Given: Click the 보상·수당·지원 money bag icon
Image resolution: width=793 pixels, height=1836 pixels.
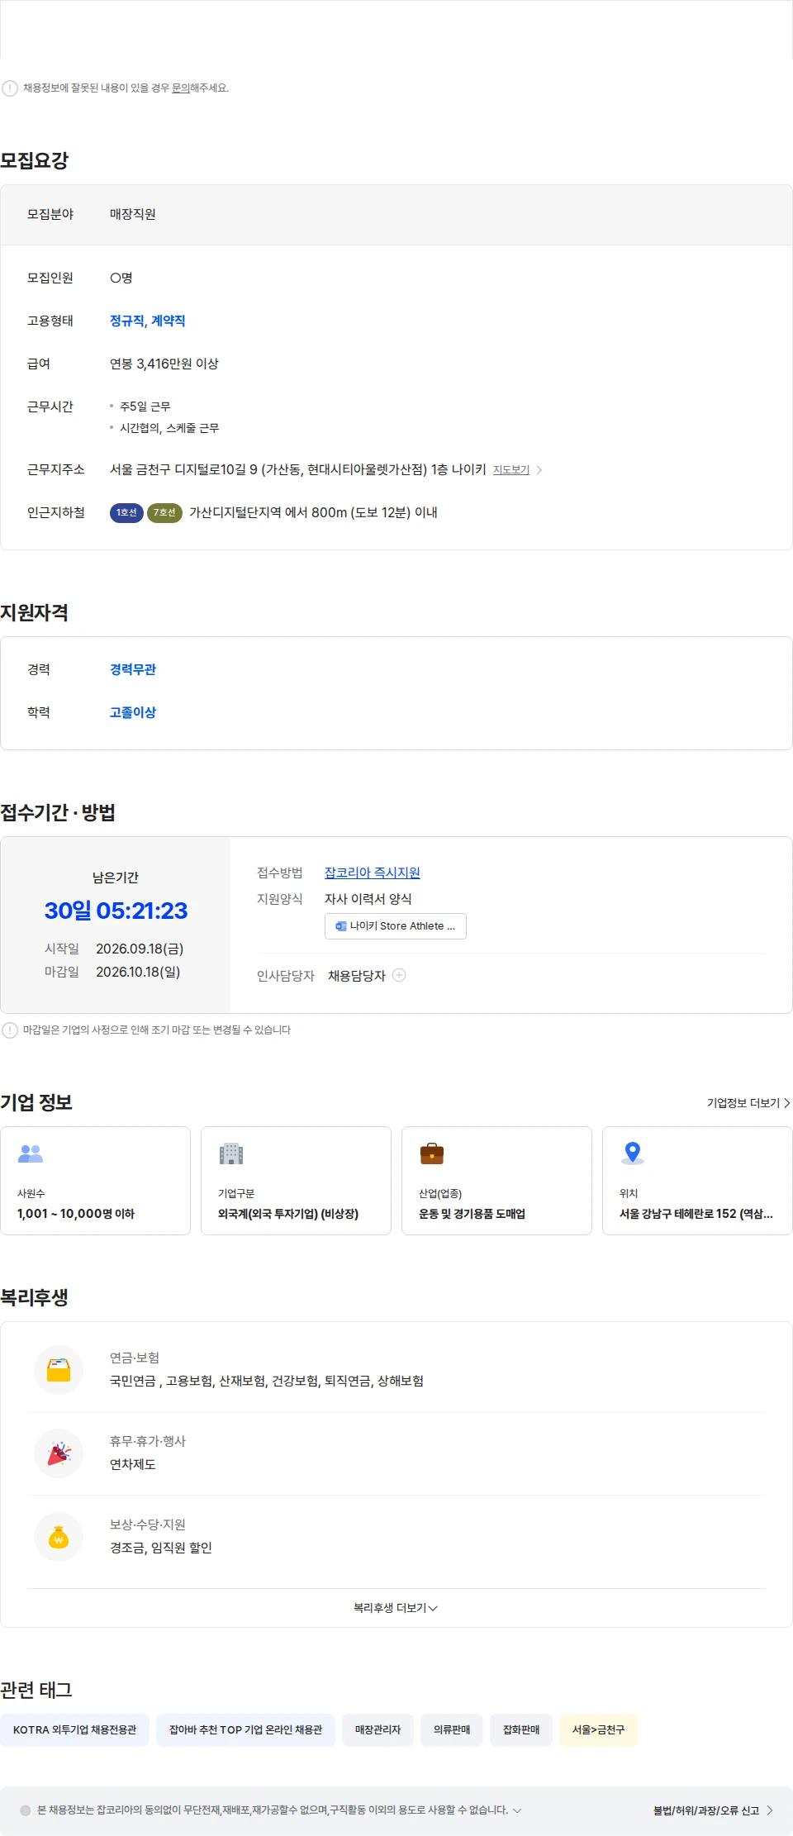Looking at the screenshot, I should pos(59,1537).
